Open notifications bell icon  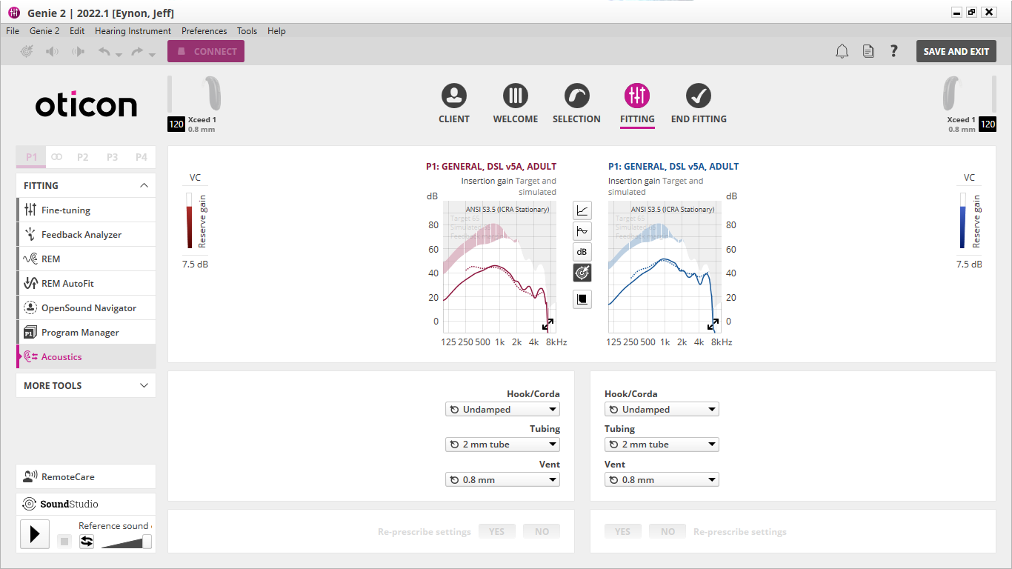pyautogui.click(x=842, y=51)
